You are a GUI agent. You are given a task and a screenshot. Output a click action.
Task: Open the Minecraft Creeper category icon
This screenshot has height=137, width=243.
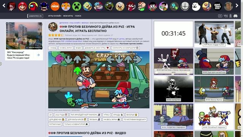[77, 6]
